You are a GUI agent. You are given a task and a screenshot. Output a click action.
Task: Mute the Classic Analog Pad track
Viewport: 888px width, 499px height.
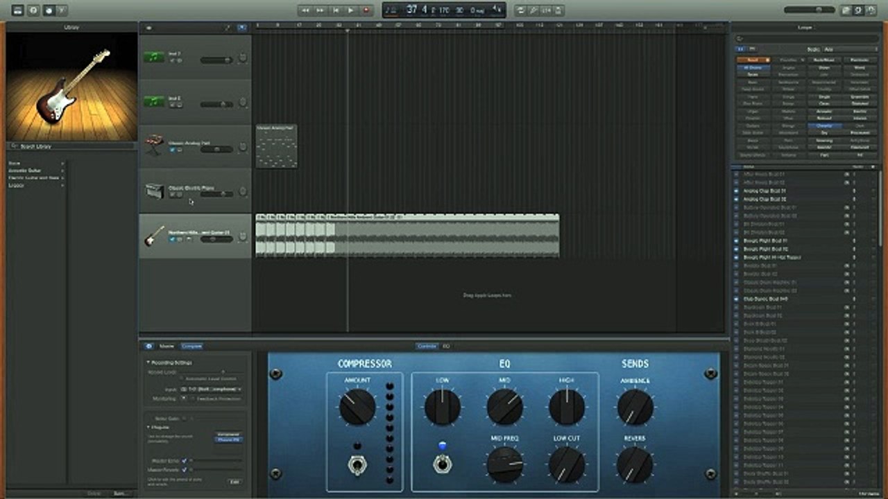pos(173,150)
